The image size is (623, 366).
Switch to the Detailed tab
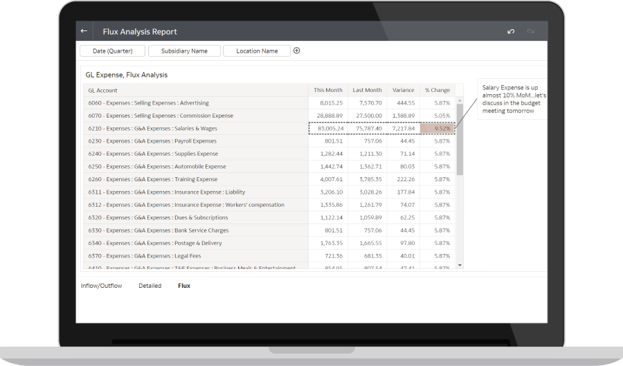(x=150, y=285)
